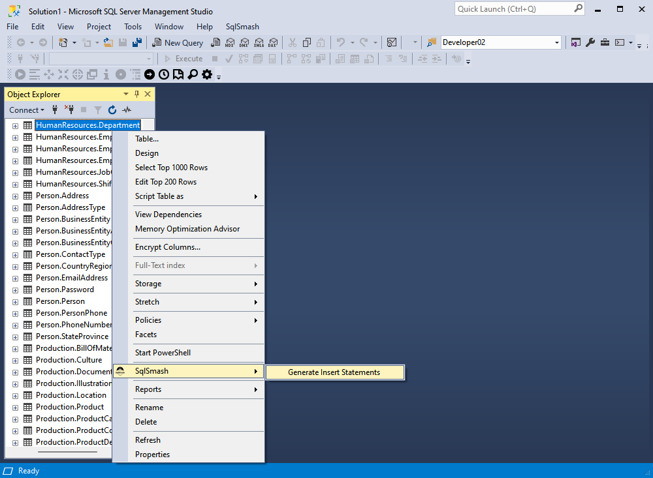This screenshot has height=478, width=653.
Task: Open the Database Engine Query icon
Action: coord(215,42)
